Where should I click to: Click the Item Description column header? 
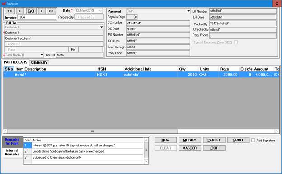pyautogui.click(x=55, y=69)
